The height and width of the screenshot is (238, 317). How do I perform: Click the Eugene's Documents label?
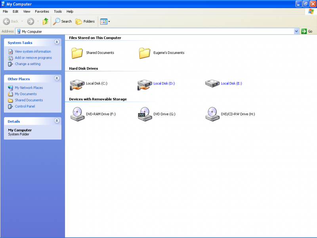pos(169,53)
